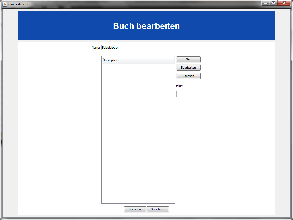The height and width of the screenshot is (220, 293).
Task: Maximize the conText-Editor window
Action: (x=273, y=3)
